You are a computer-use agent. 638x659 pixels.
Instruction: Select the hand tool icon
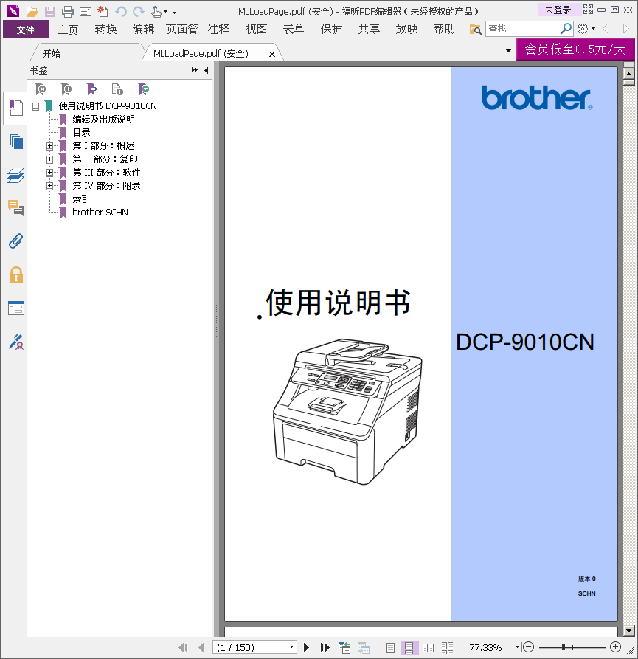point(156,11)
